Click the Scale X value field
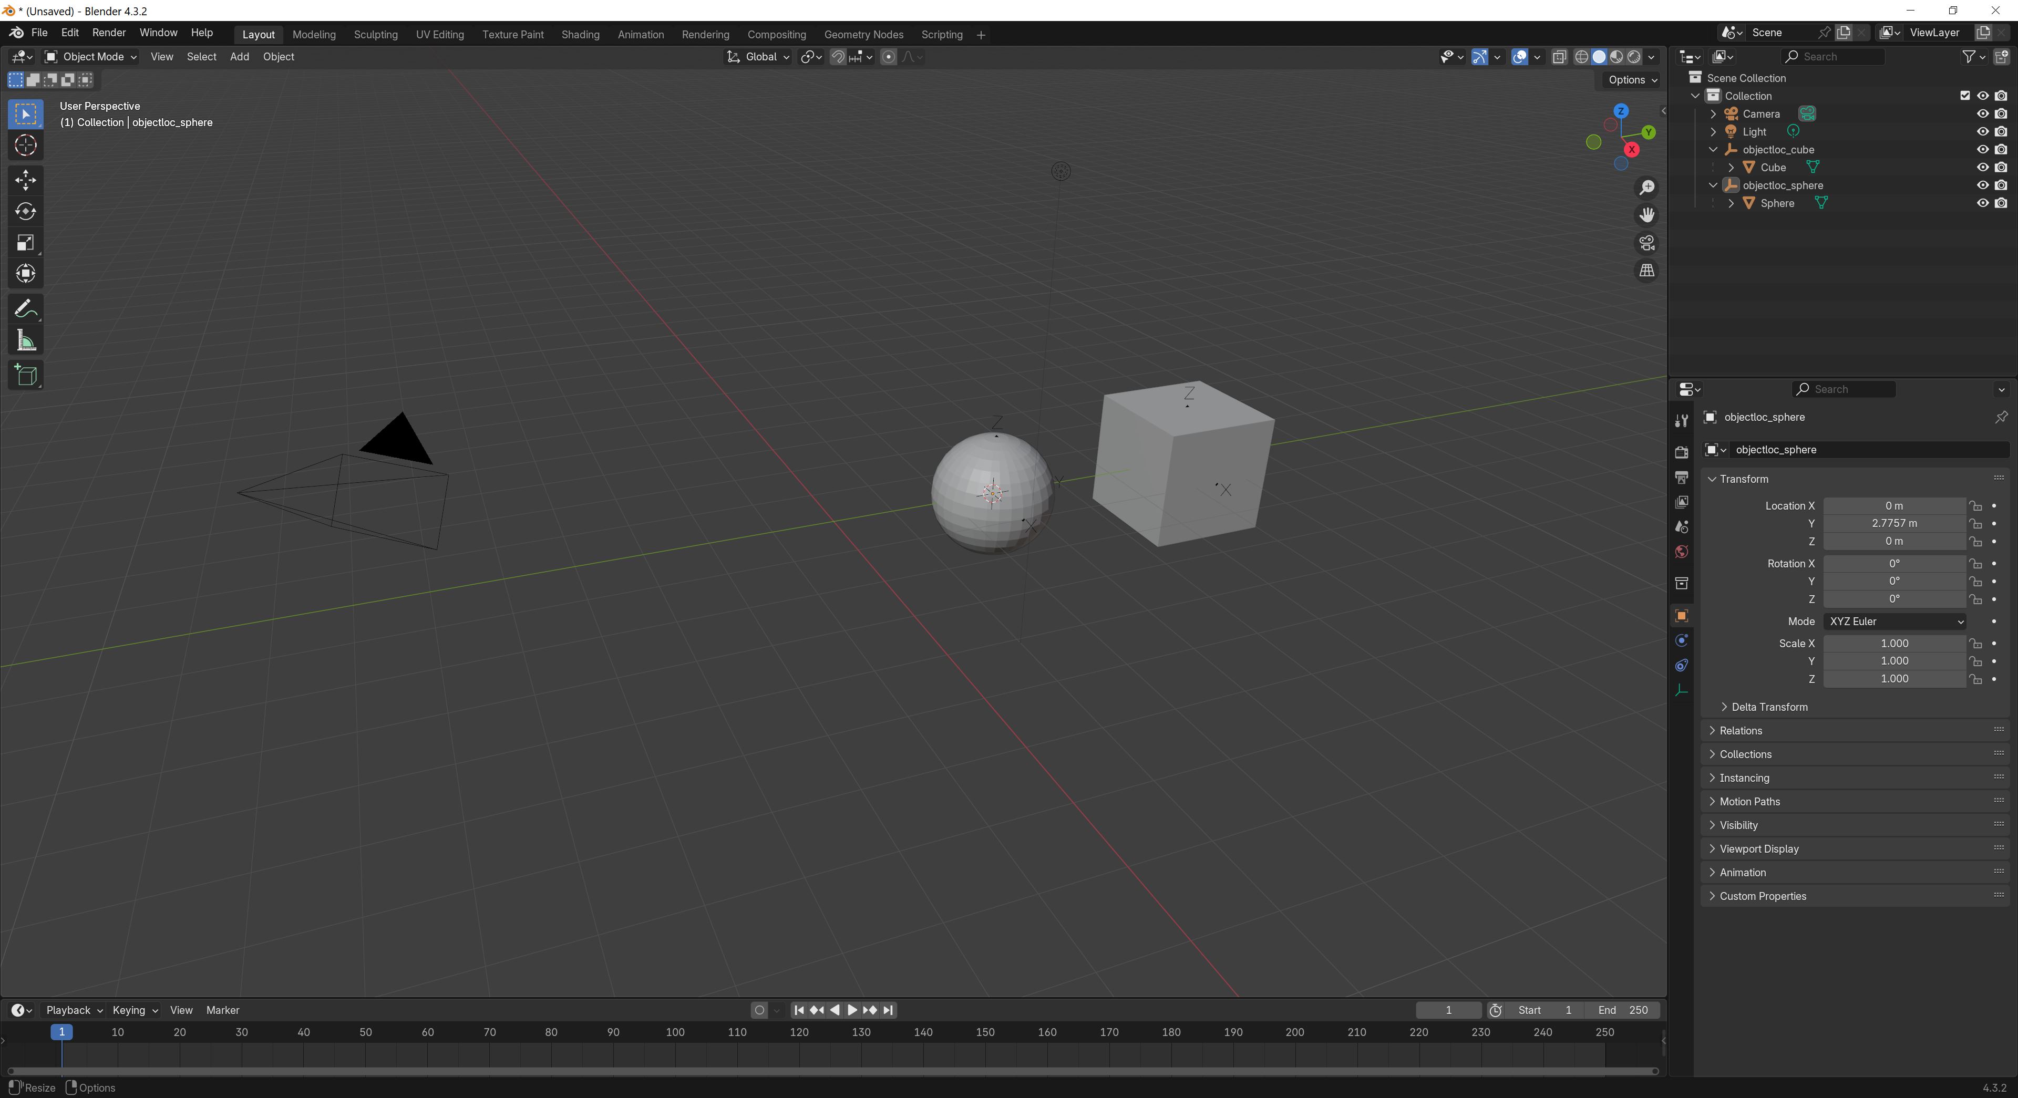The width and height of the screenshot is (2018, 1098). point(1894,644)
